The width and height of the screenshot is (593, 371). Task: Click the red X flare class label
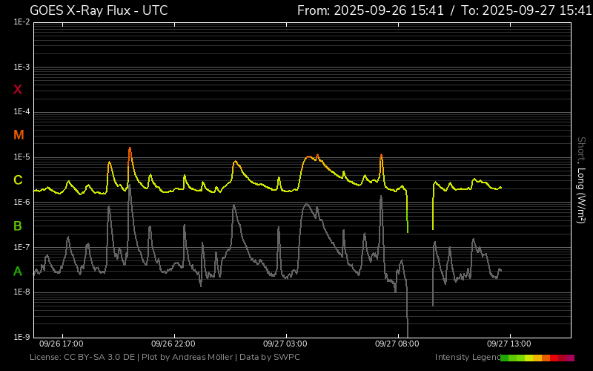tap(18, 90)
